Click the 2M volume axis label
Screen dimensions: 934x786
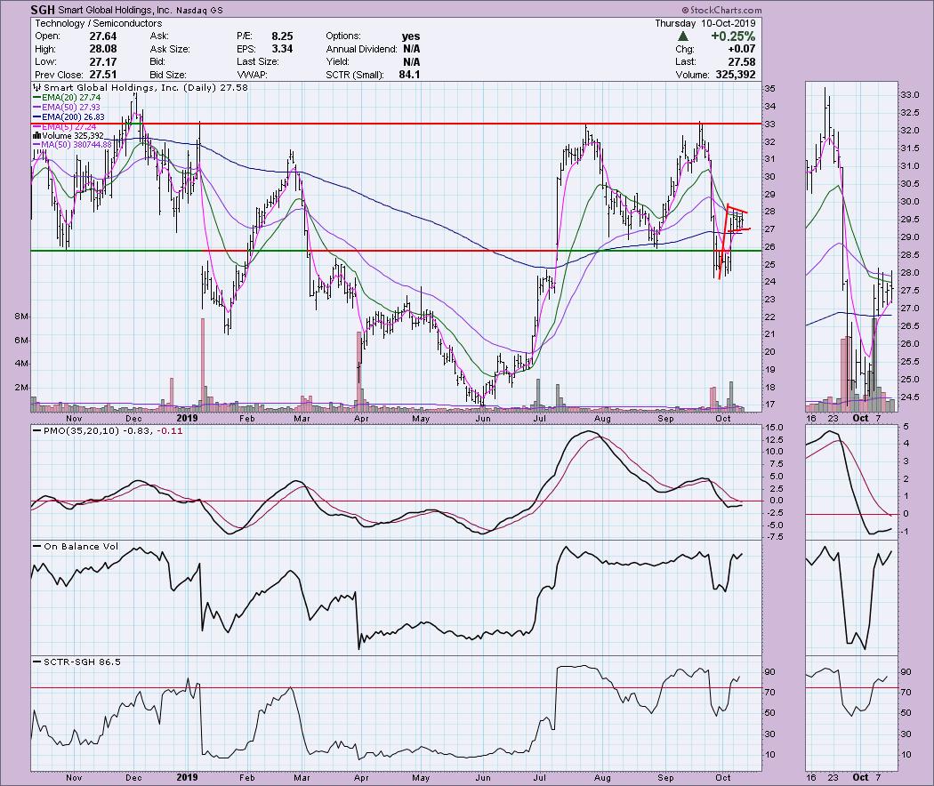tap(20, 388)
